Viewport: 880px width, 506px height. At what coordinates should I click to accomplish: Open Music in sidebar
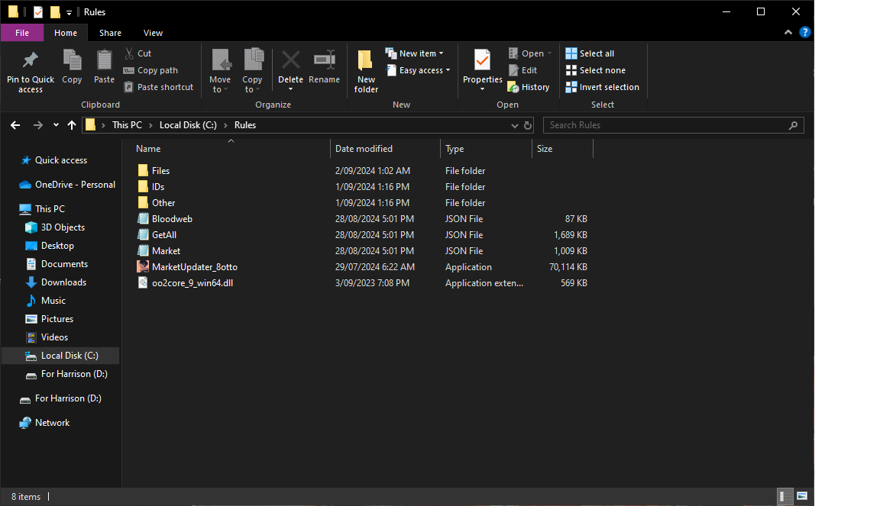[x=46, y=301]
